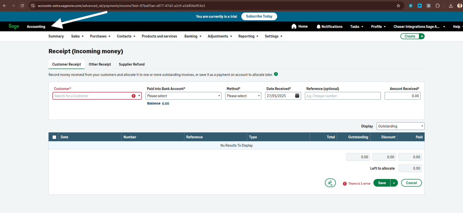This screenshot has width=463, height=213.
Task: Click the green help question mark icon
Action: pos(276,74)
